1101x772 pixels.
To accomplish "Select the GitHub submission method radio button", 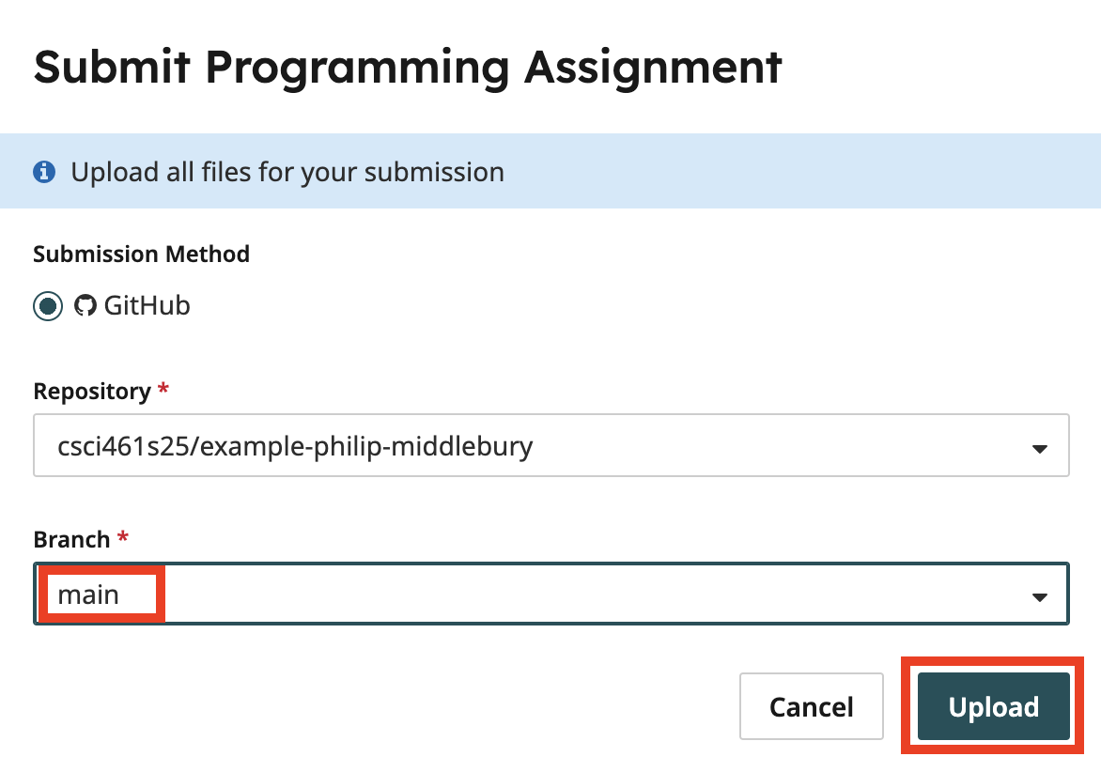I will 48,306.
